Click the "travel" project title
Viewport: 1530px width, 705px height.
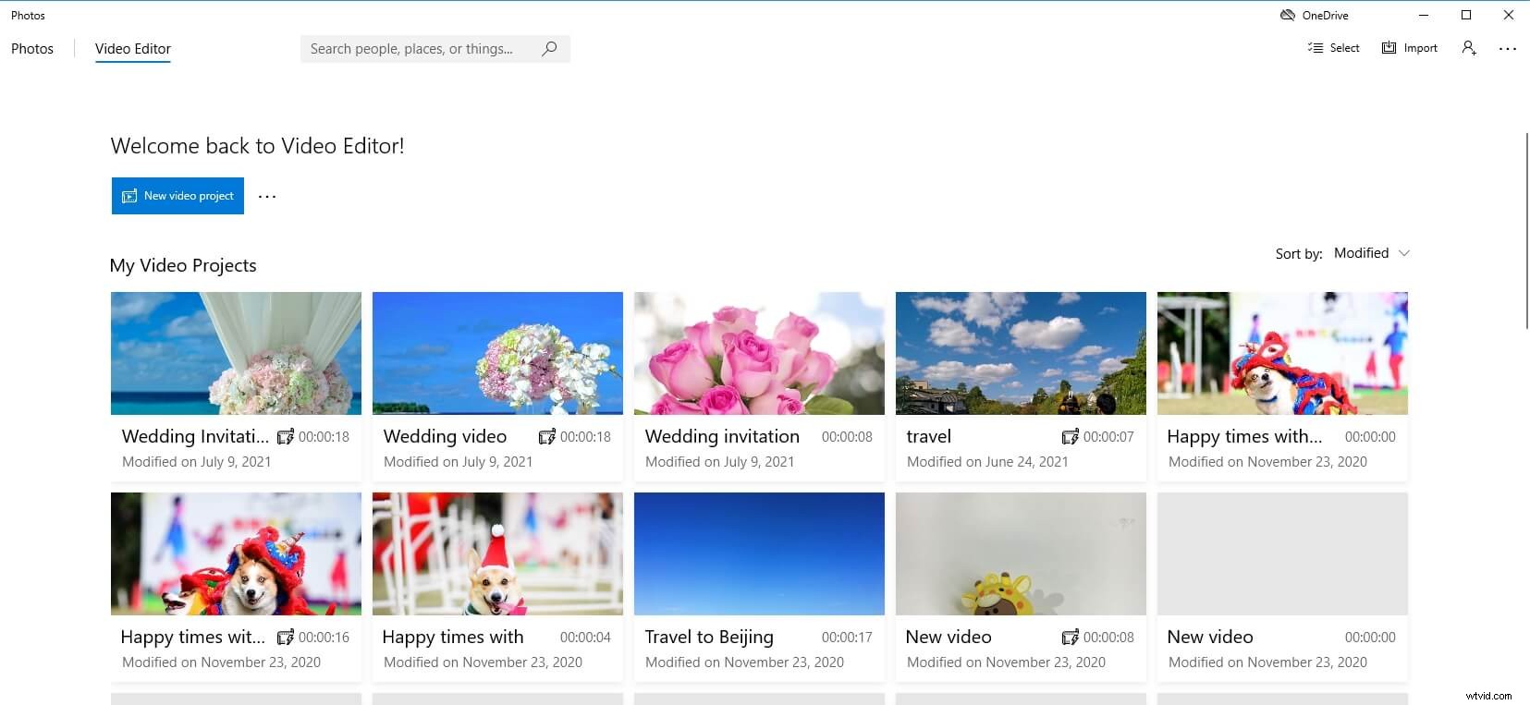click(x=928, y=436)
